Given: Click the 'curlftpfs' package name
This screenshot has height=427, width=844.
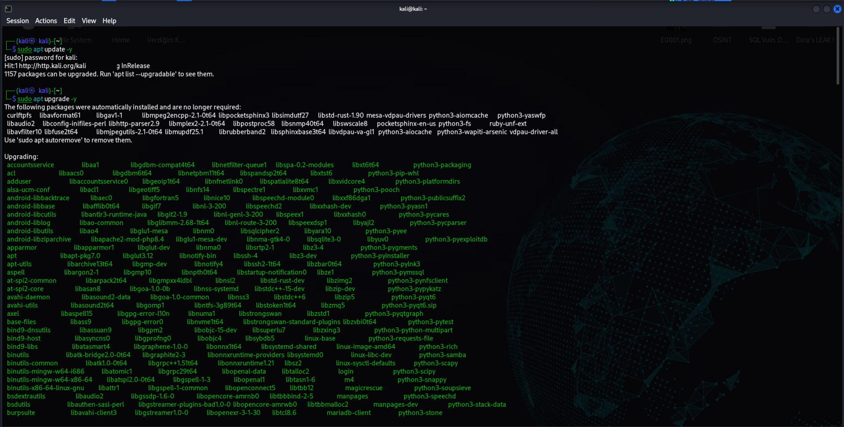Looking at the screenshot, I should click(19, 115).
